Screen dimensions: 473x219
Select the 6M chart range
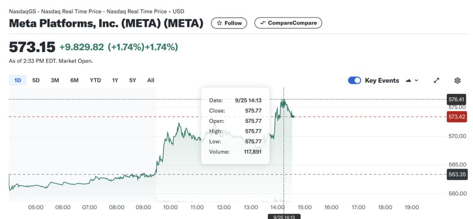coord(74,80)
